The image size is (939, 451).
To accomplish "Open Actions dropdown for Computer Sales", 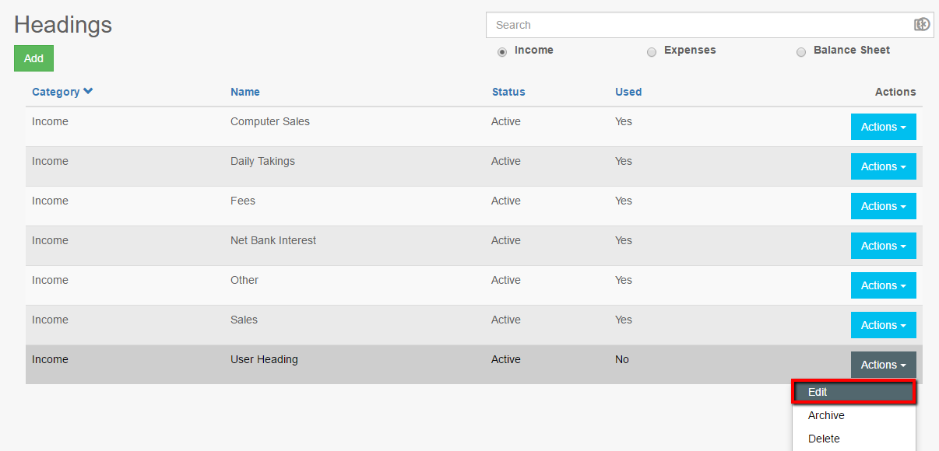I will tap(883, 127).
